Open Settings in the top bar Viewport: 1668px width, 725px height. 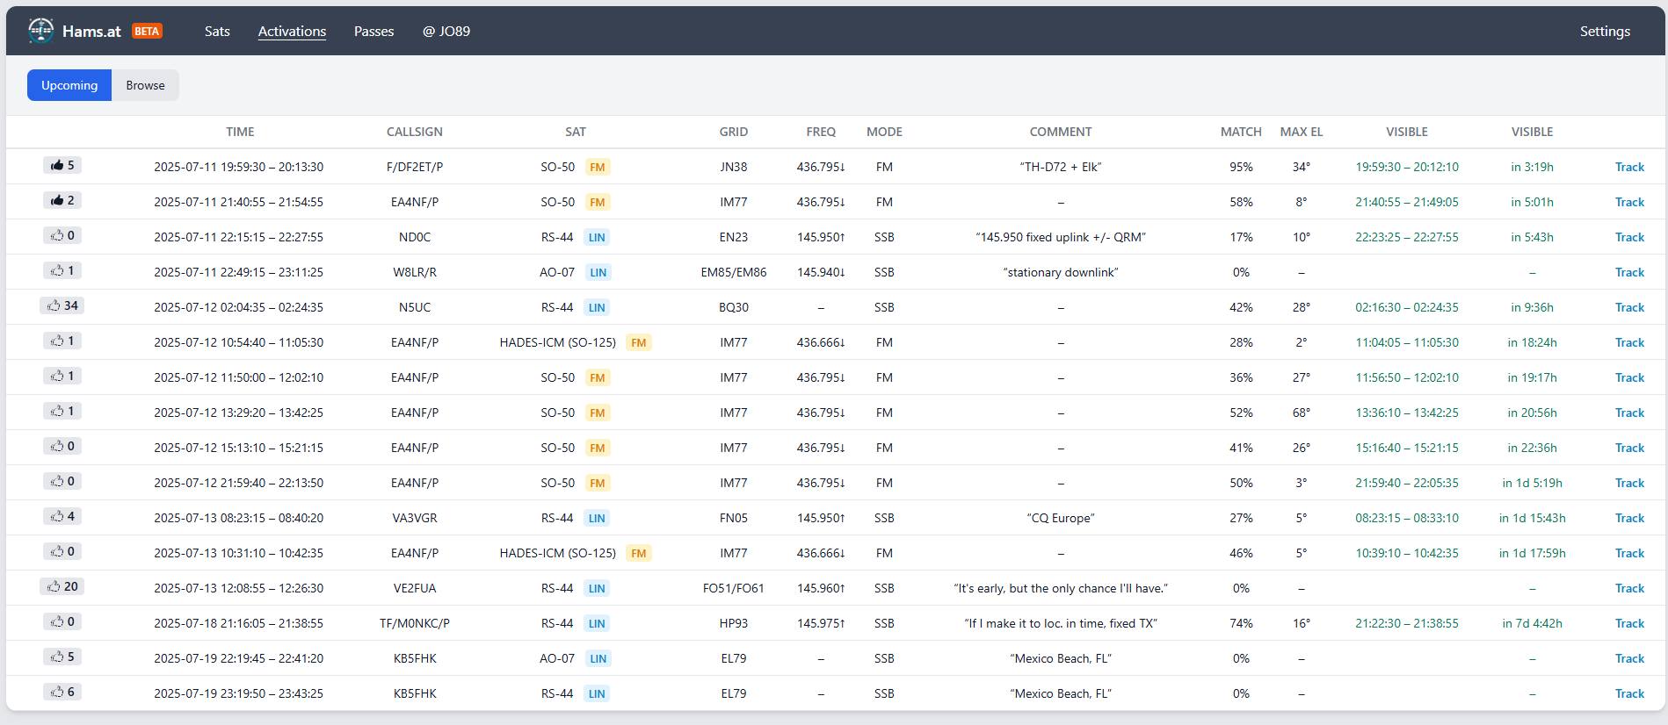tap(1604, 32)
